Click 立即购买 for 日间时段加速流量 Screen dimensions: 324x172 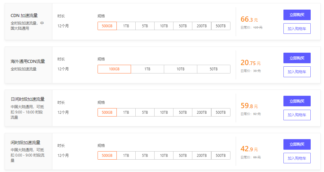[297, 101]
